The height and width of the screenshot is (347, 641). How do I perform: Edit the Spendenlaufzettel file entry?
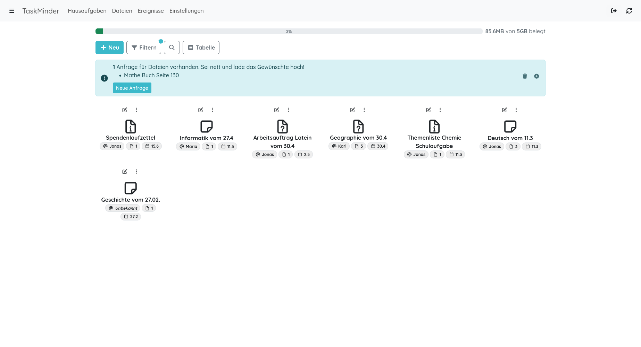click(125, 110)
